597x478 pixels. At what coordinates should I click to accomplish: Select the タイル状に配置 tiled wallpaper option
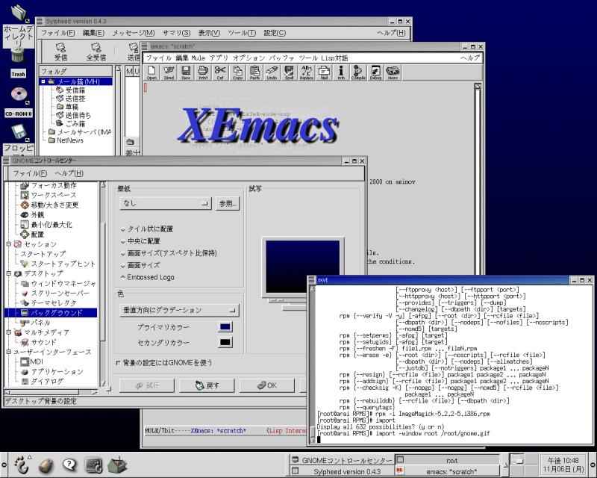pos(147,229)
